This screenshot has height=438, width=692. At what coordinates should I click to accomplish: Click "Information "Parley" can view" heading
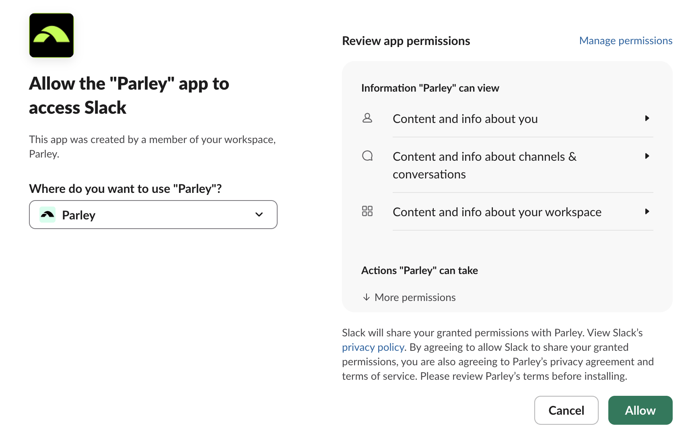tap(430, 88)
